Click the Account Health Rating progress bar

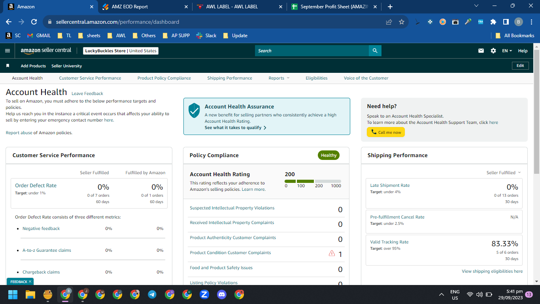(313, 181)
